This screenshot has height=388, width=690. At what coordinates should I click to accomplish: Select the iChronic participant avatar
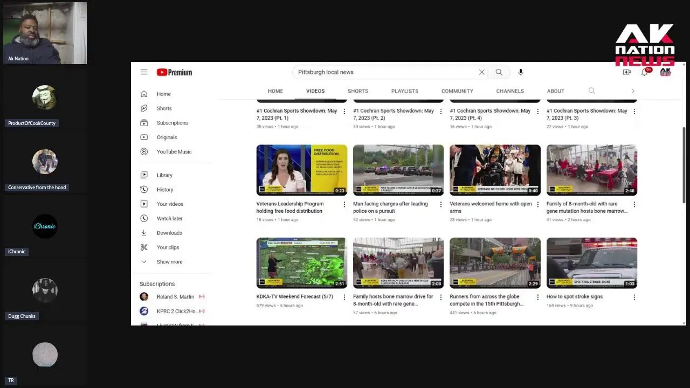(44, 226)
